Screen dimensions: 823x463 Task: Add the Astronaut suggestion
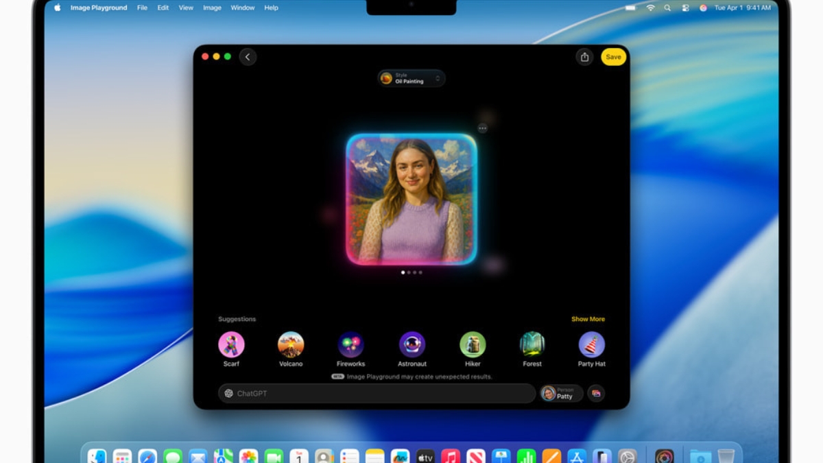(x=412, y=348)
